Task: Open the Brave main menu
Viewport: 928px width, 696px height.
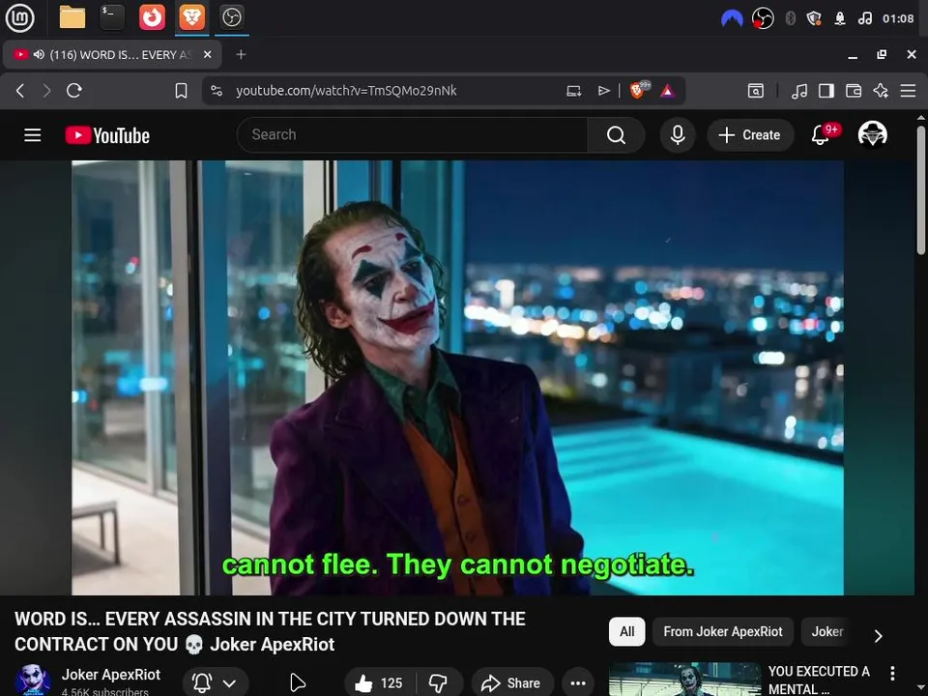Action: [x=908, y=91]
